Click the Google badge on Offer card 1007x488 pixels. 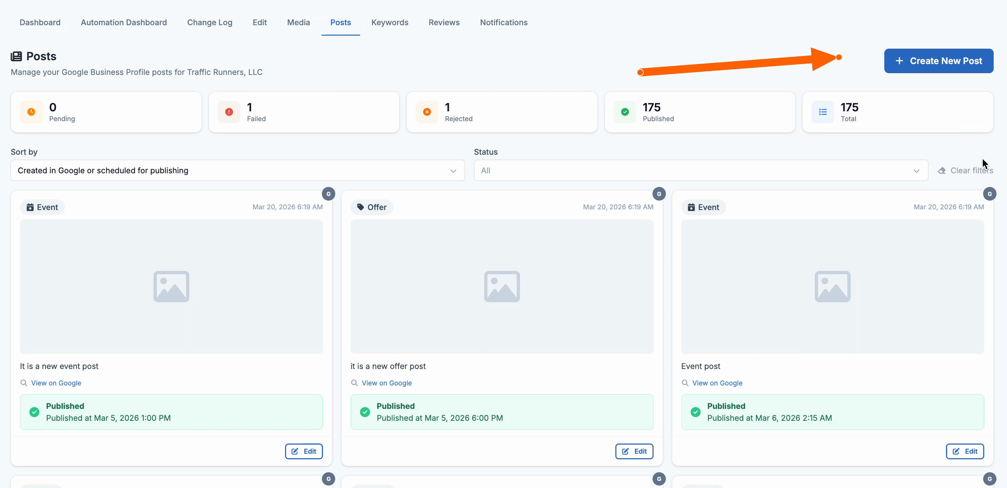tap(659, 194)
